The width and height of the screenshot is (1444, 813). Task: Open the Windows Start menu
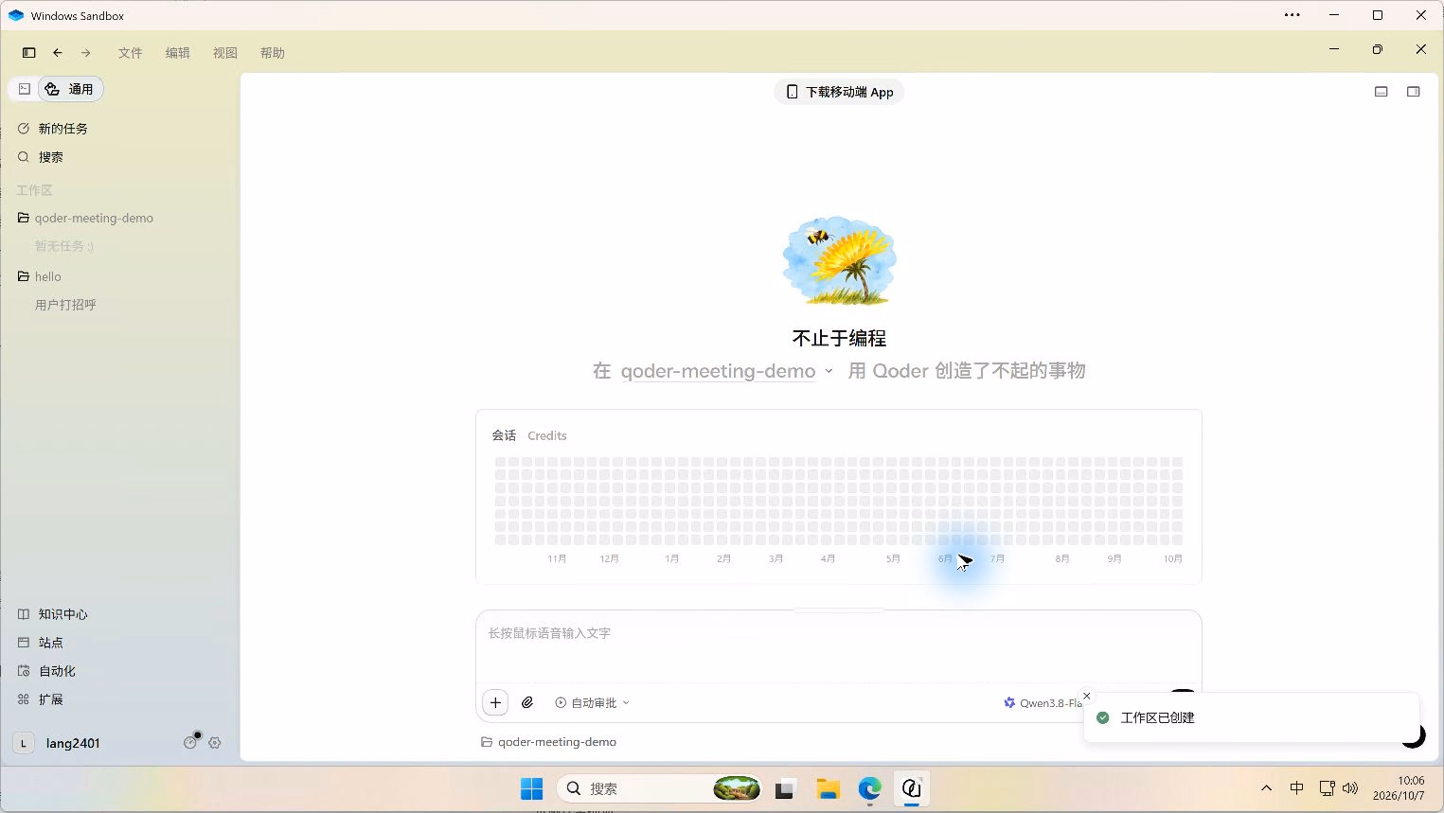pos(532,788)
